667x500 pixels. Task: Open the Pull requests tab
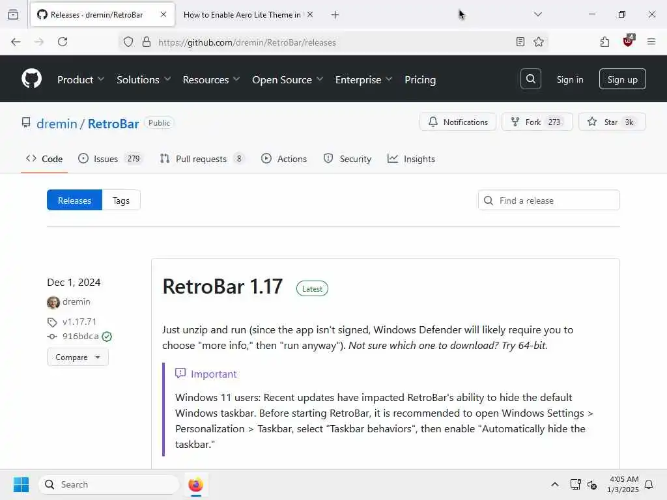click(x=202, y=159)
